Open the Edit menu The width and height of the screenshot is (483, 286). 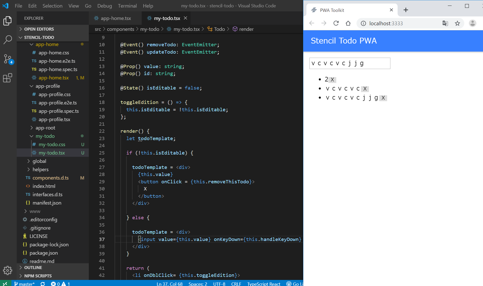(32, 6)
